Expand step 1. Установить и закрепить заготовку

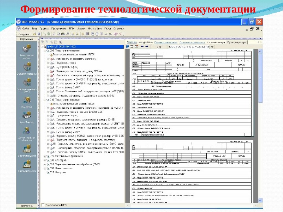coord(48,59)
